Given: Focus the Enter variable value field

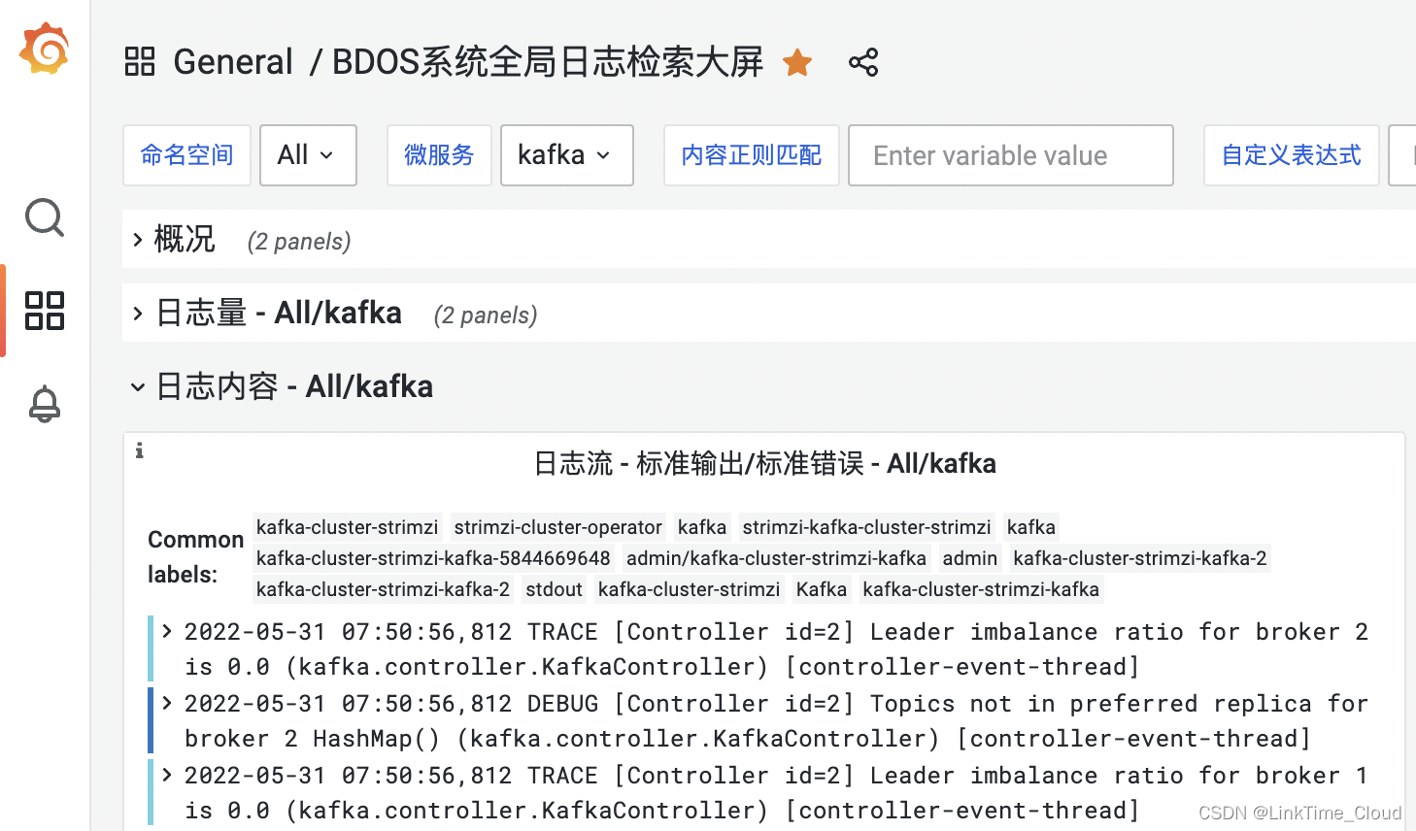Looking at the screenshot, I should pyautogui.click(x=1011, y=155).
